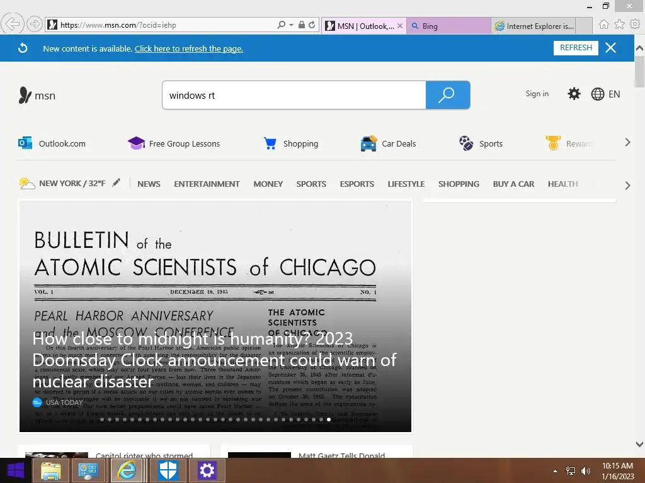Open MSN page settings gear icon
This screenshot has width=645, height=483.
574,94
